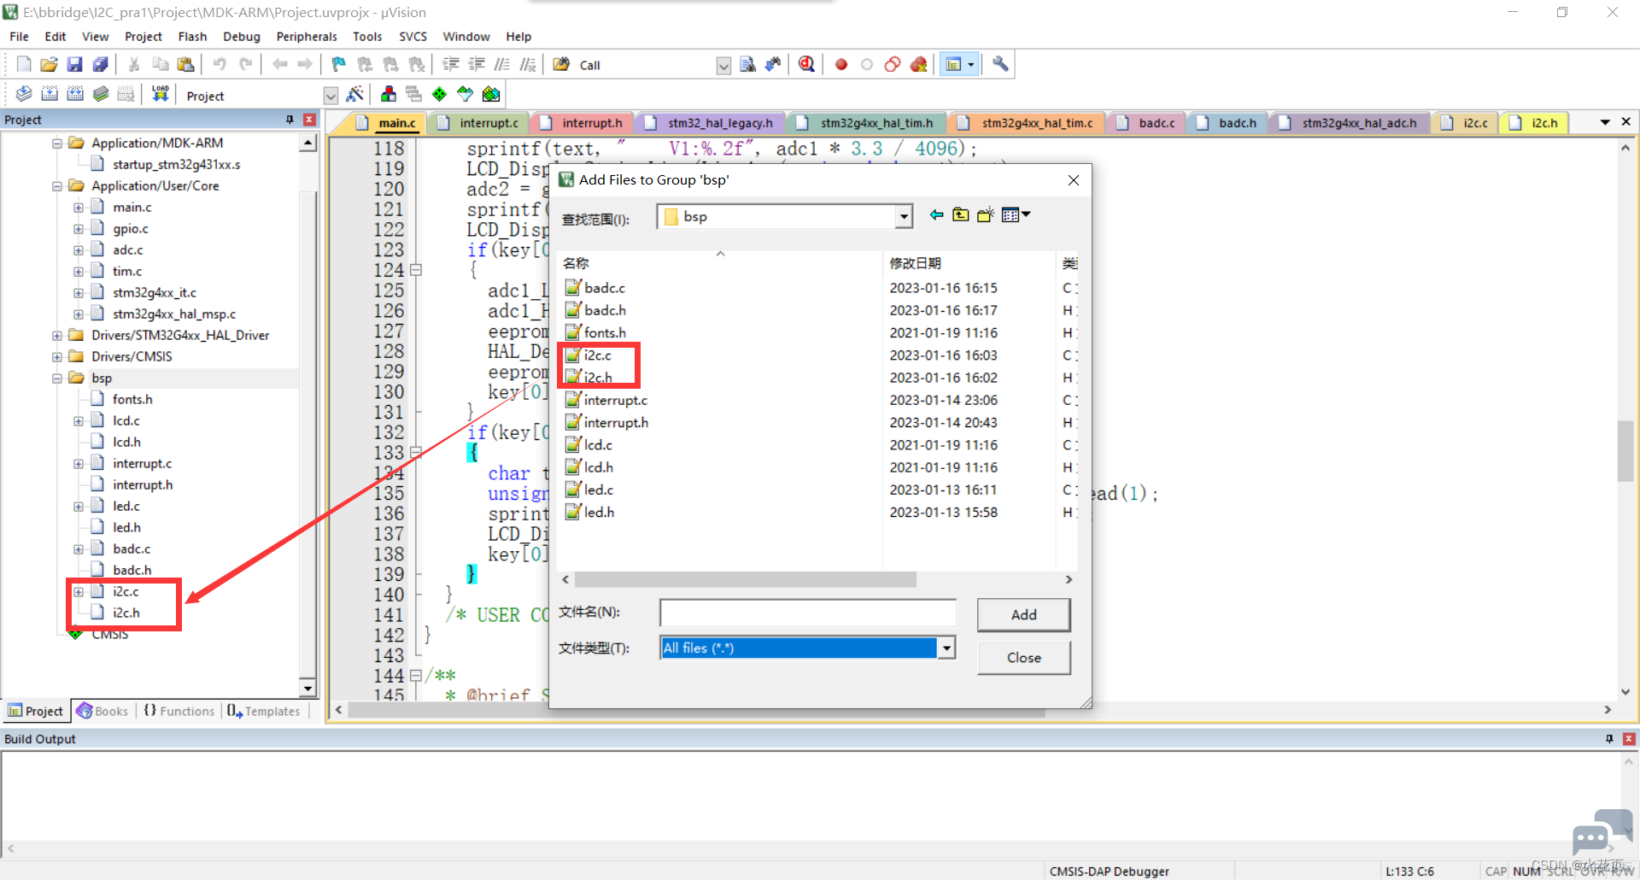1640x880 pixels.
Task: Start the debug session magnifier icon
Action: click(806, 65)
